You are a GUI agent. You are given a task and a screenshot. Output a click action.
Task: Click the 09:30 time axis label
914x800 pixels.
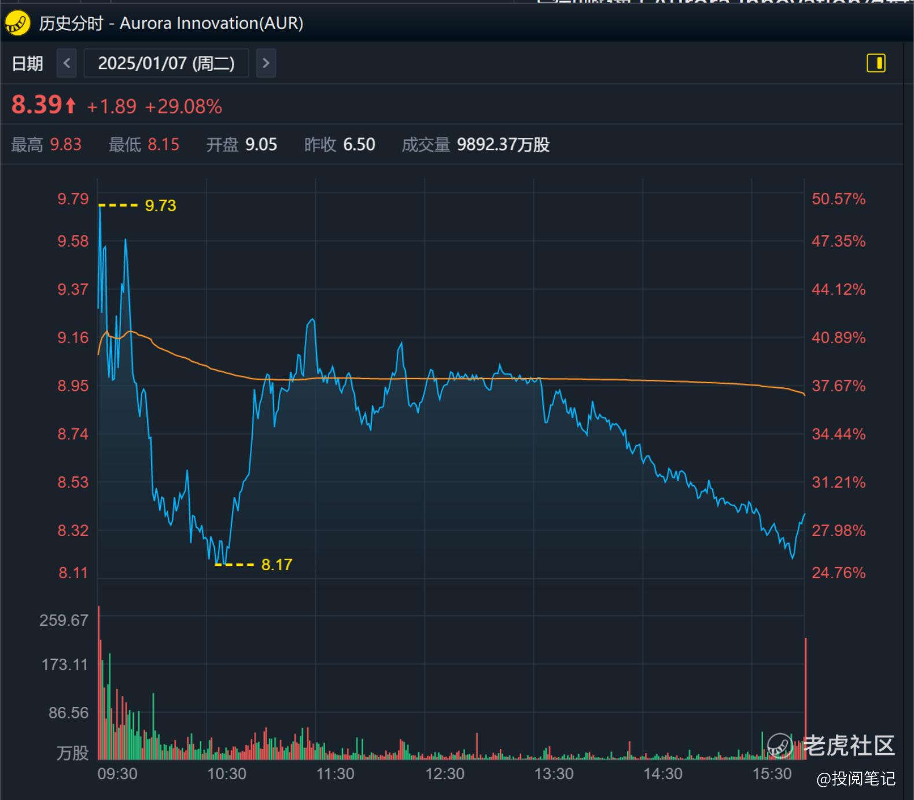[x=117, y=774]
